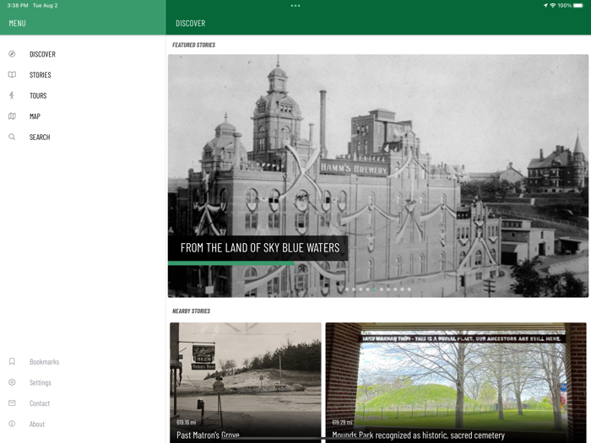Viewport: 591px width, 443px height.
Task: Click the Map icon in sidebar
Action: click(12, 116)
